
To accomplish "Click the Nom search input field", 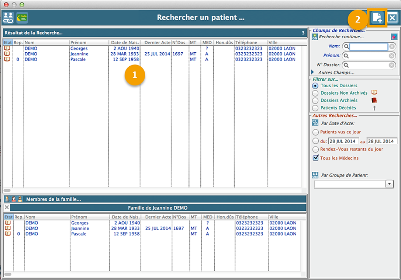I will [368, 46].
